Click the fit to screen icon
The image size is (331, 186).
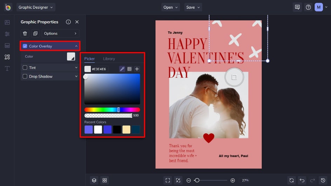pyautogui.click(x=168, y=180)
